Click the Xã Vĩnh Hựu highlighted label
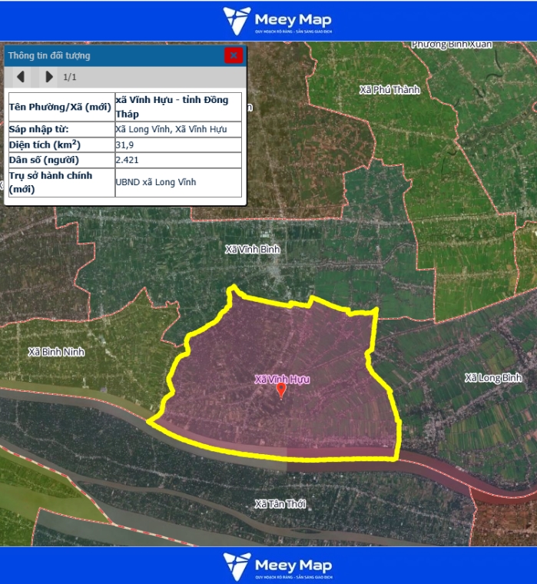 [x=282, y=379]
